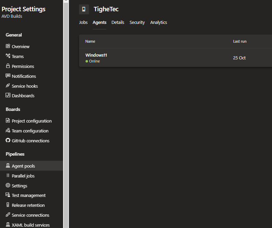The height and width of the screenshot is (228, 272).
Task: Open the Windows11 agent entry
Action: (x=96, y=55)
